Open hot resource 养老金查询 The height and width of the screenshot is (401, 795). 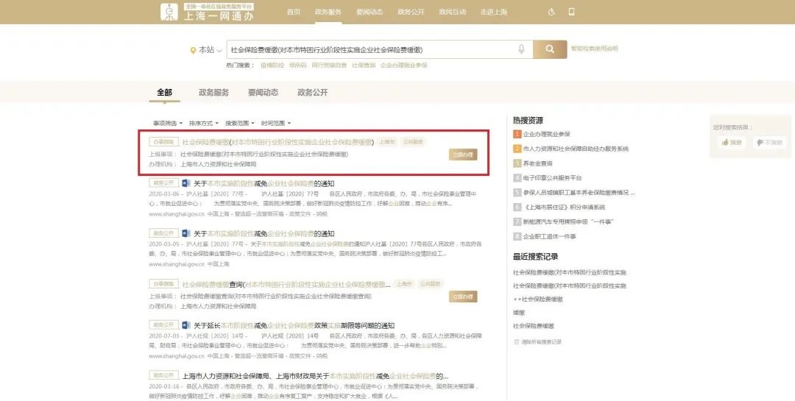tap(537, 163)
